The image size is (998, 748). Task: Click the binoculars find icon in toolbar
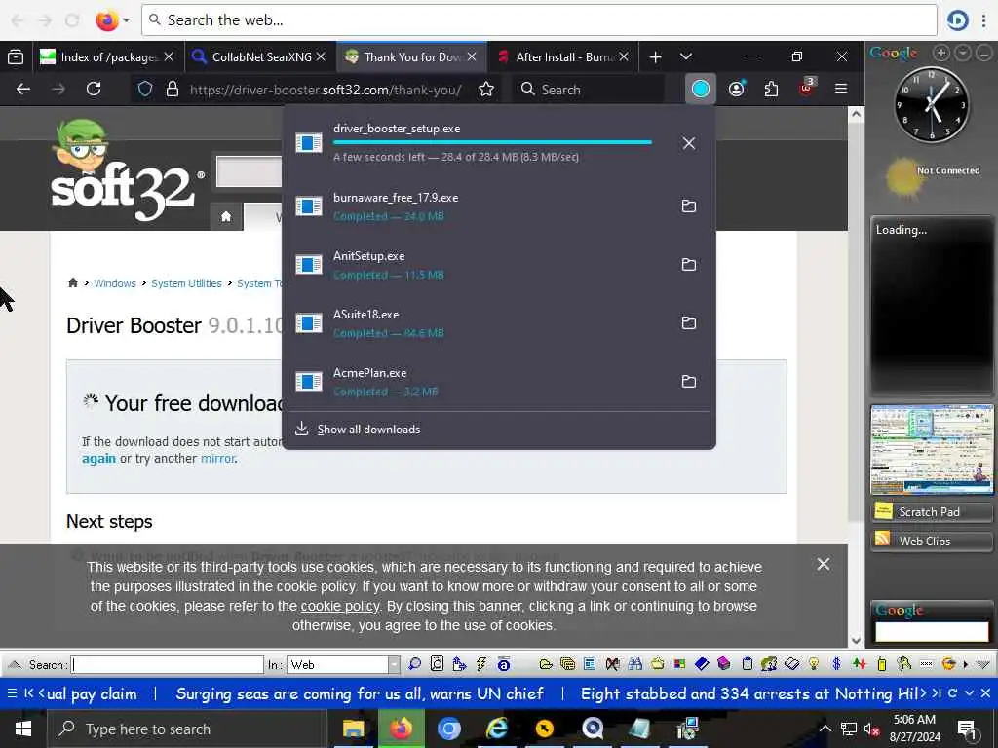[x=634, y=664]
